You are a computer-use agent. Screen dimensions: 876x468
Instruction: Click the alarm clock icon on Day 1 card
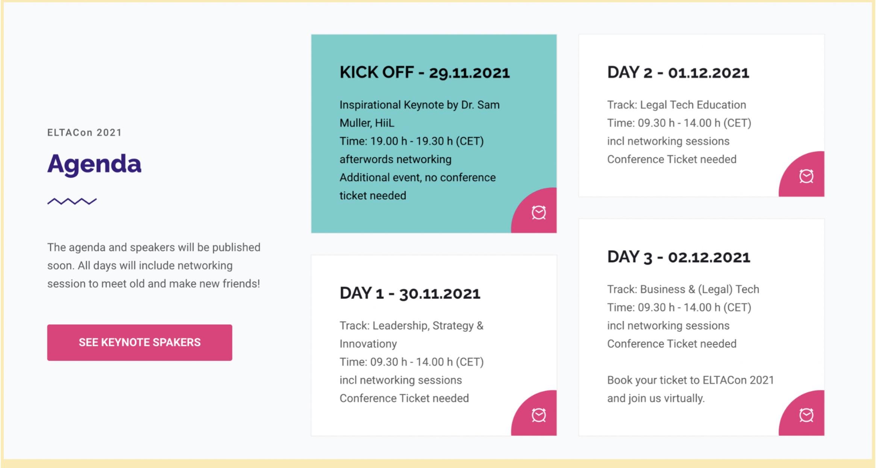click(538, 415)
